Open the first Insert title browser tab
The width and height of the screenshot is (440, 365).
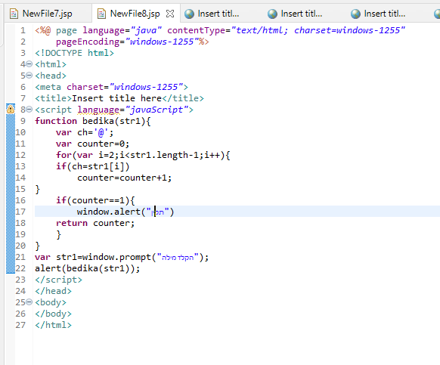[x=218, y=14]
